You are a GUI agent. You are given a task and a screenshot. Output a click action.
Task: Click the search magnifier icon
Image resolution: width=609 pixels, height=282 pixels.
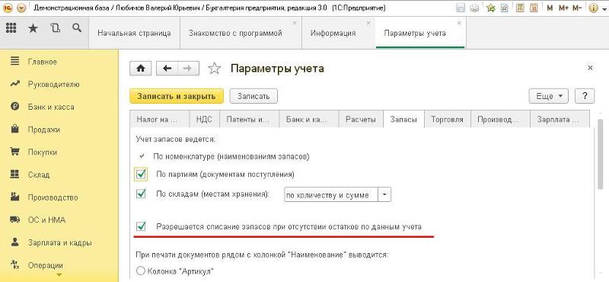click(x=77, y=27)
